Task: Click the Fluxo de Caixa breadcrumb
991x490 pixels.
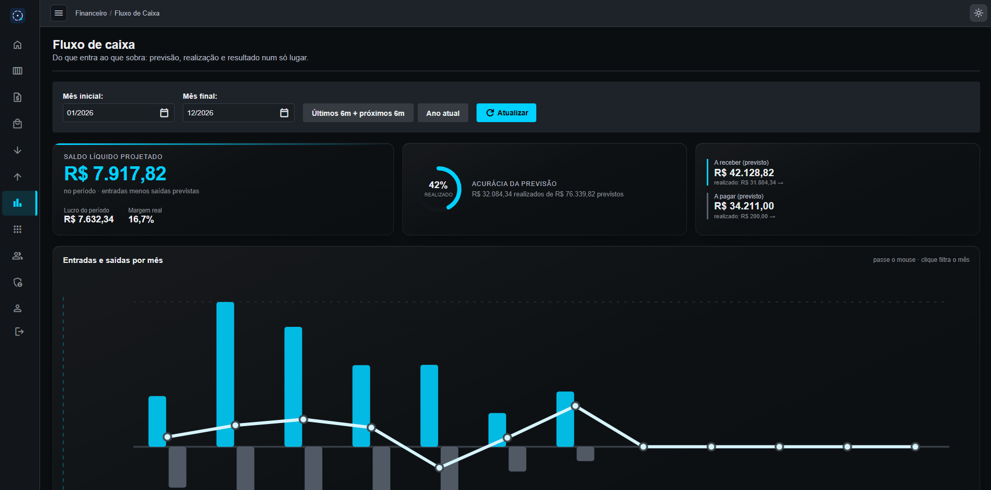Action: click(x=137, y=13)
